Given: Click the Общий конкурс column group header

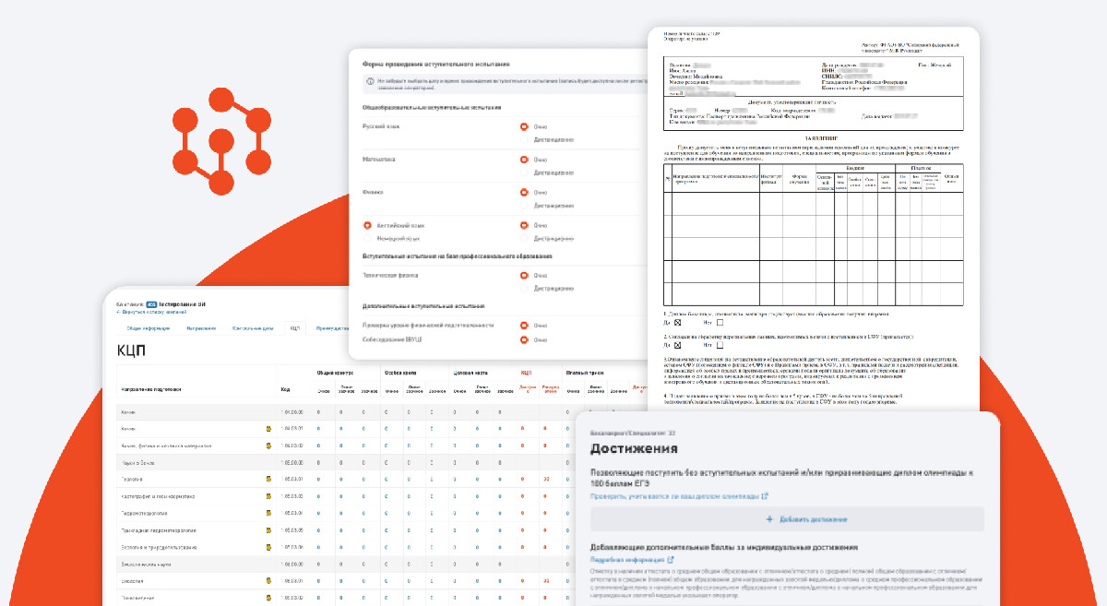Looking at the screenshot, I should (333, 374).
